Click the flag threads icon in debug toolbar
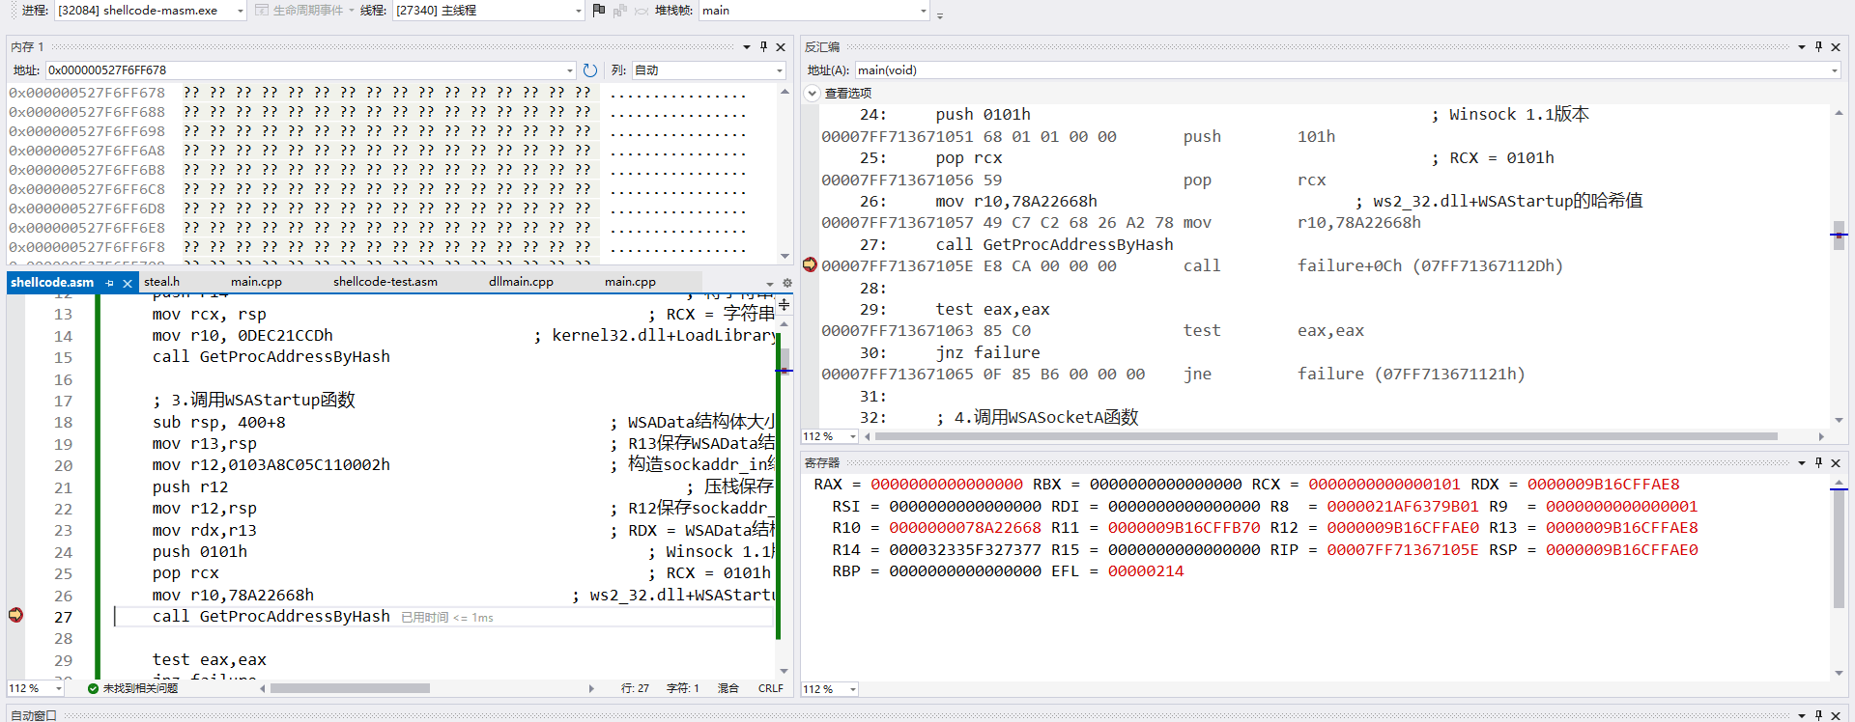This screenshot has width=1855, height=722. tap(598, 11)
